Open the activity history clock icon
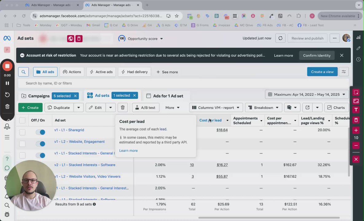 [x=358, y=59]
